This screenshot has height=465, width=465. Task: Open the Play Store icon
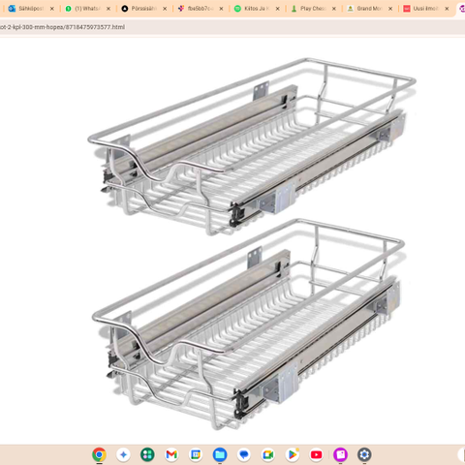coord(293,454)
